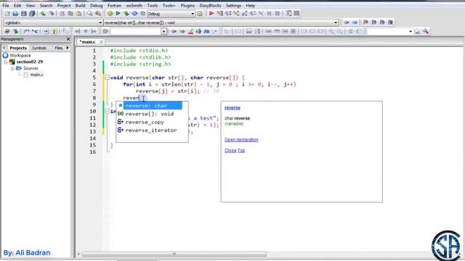Screen dimensions: 465x261
Task: Open the Replace tool icon
Action: pos(98,14)
